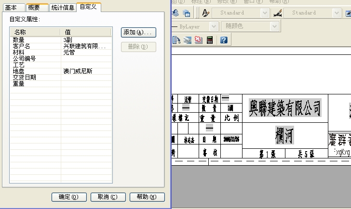Viewport: 351px width, 209px height.
Task: Confirm with the 确定(O) button
Action: coord(69,197)
